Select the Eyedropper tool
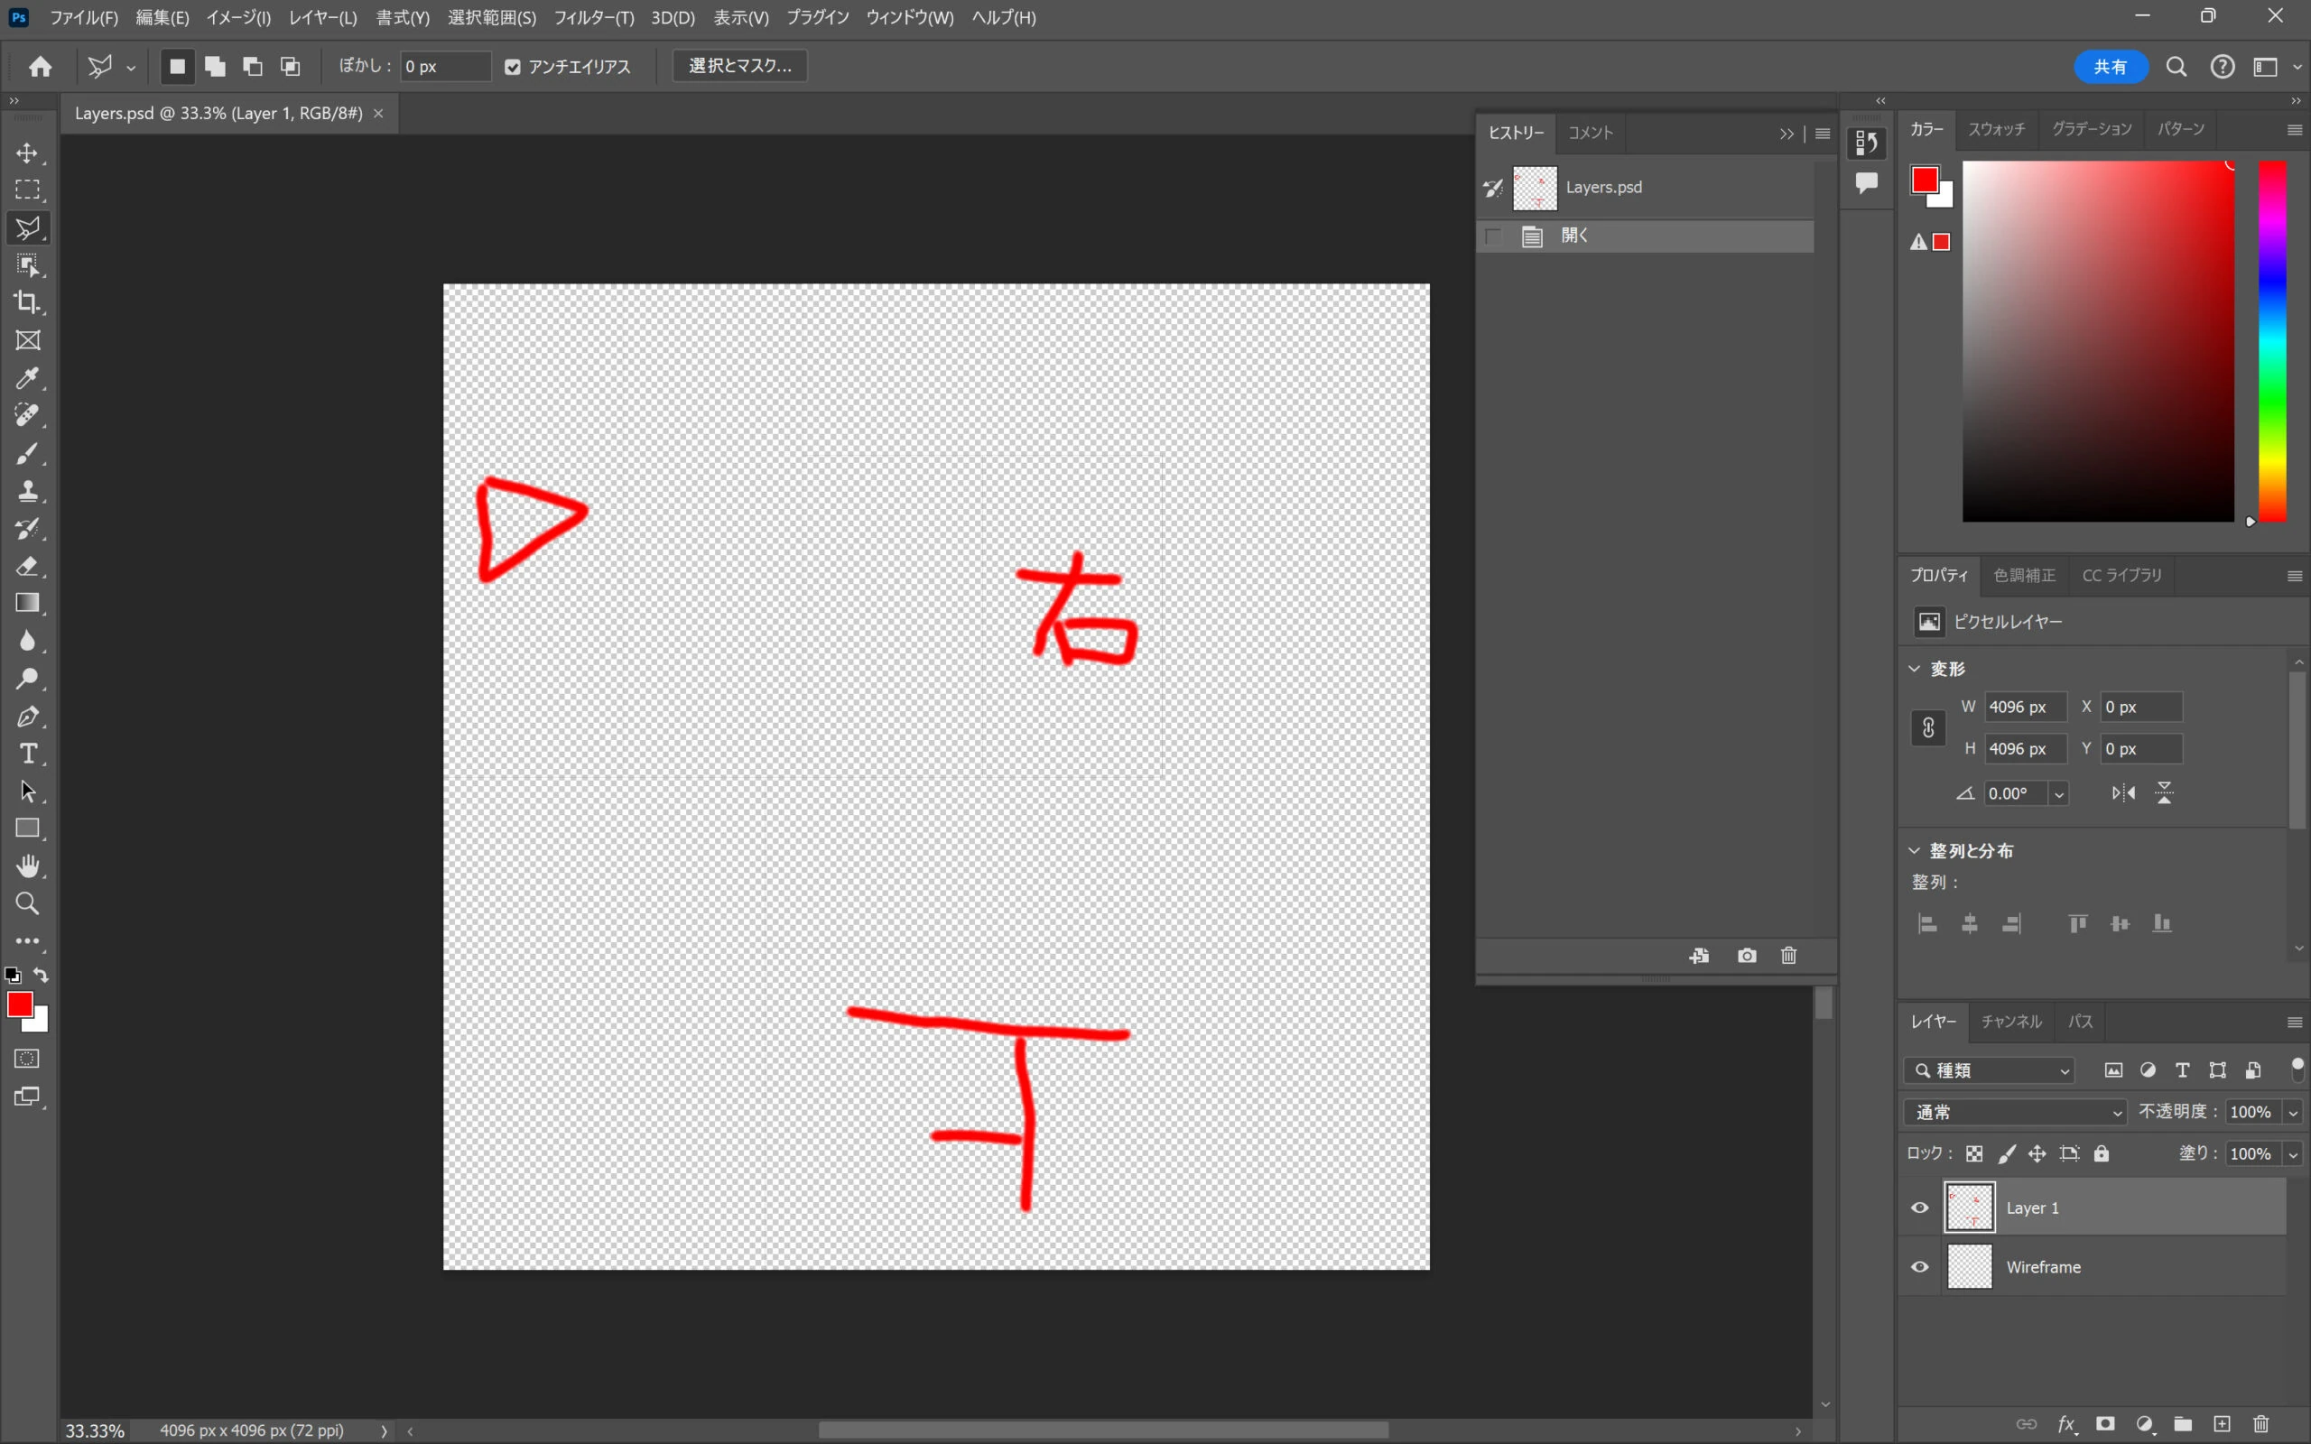The width and height of the screenshot is (2311, 1444). coord(27,378)
